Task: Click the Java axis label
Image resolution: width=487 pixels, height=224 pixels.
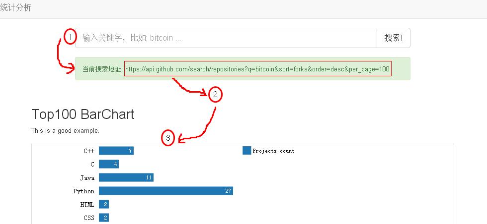Action: coord(87,177)
